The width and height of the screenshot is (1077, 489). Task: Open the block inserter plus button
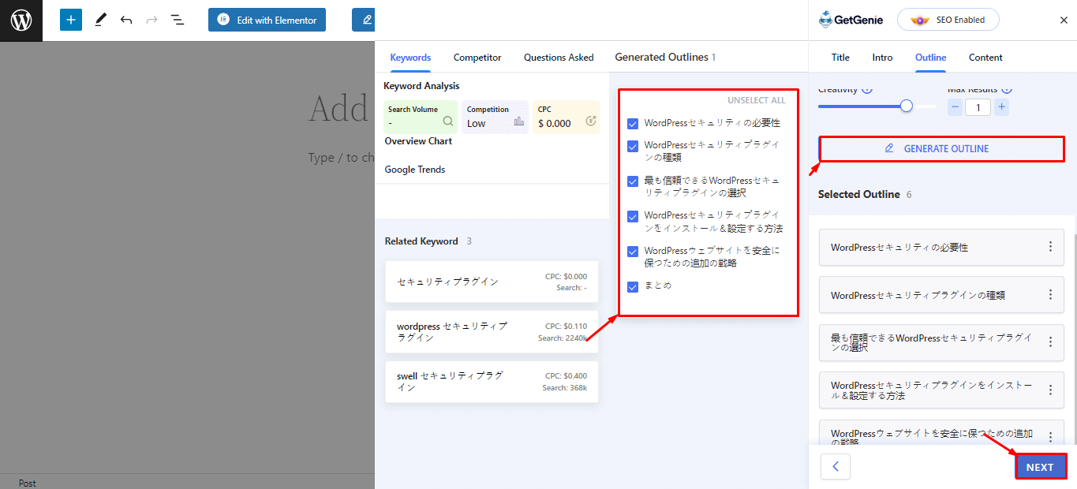71,20
